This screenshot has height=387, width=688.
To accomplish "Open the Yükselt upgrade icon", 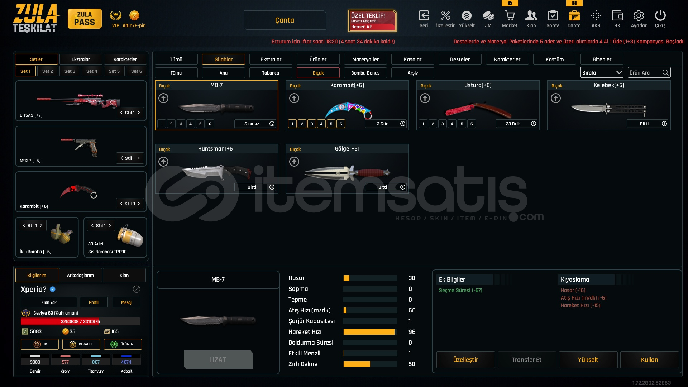I will tap(467, 16).
